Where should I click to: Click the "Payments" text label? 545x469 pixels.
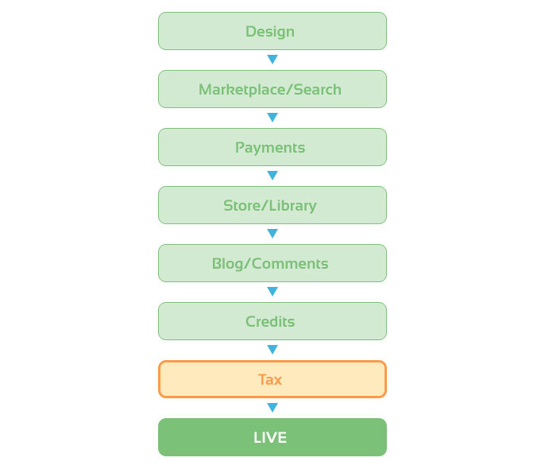click(x=270, y=148)
